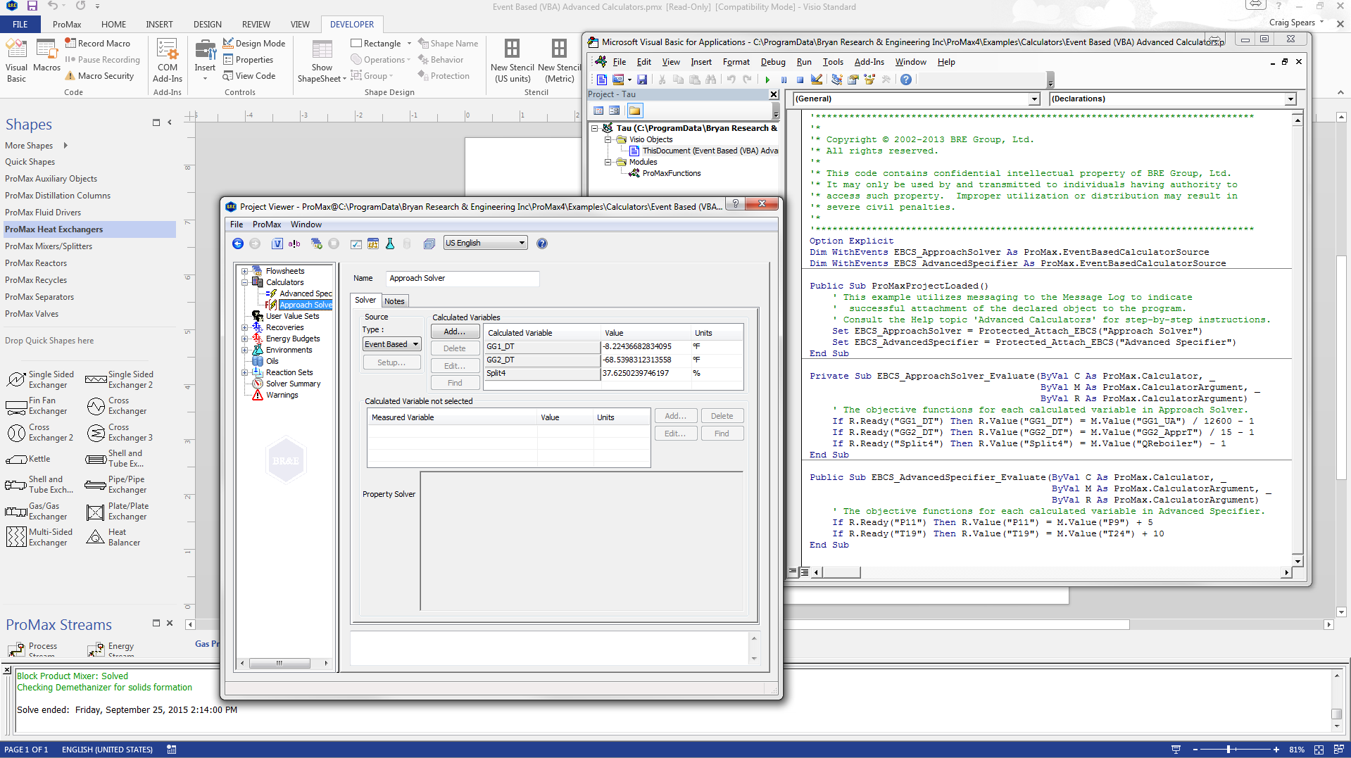This screenshot has height=758, width=1351.
Task: Open FILE backstage tab
Action: 20,24
